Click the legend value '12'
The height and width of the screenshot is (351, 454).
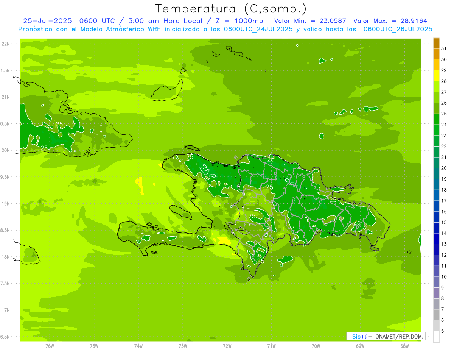(444, 255)
